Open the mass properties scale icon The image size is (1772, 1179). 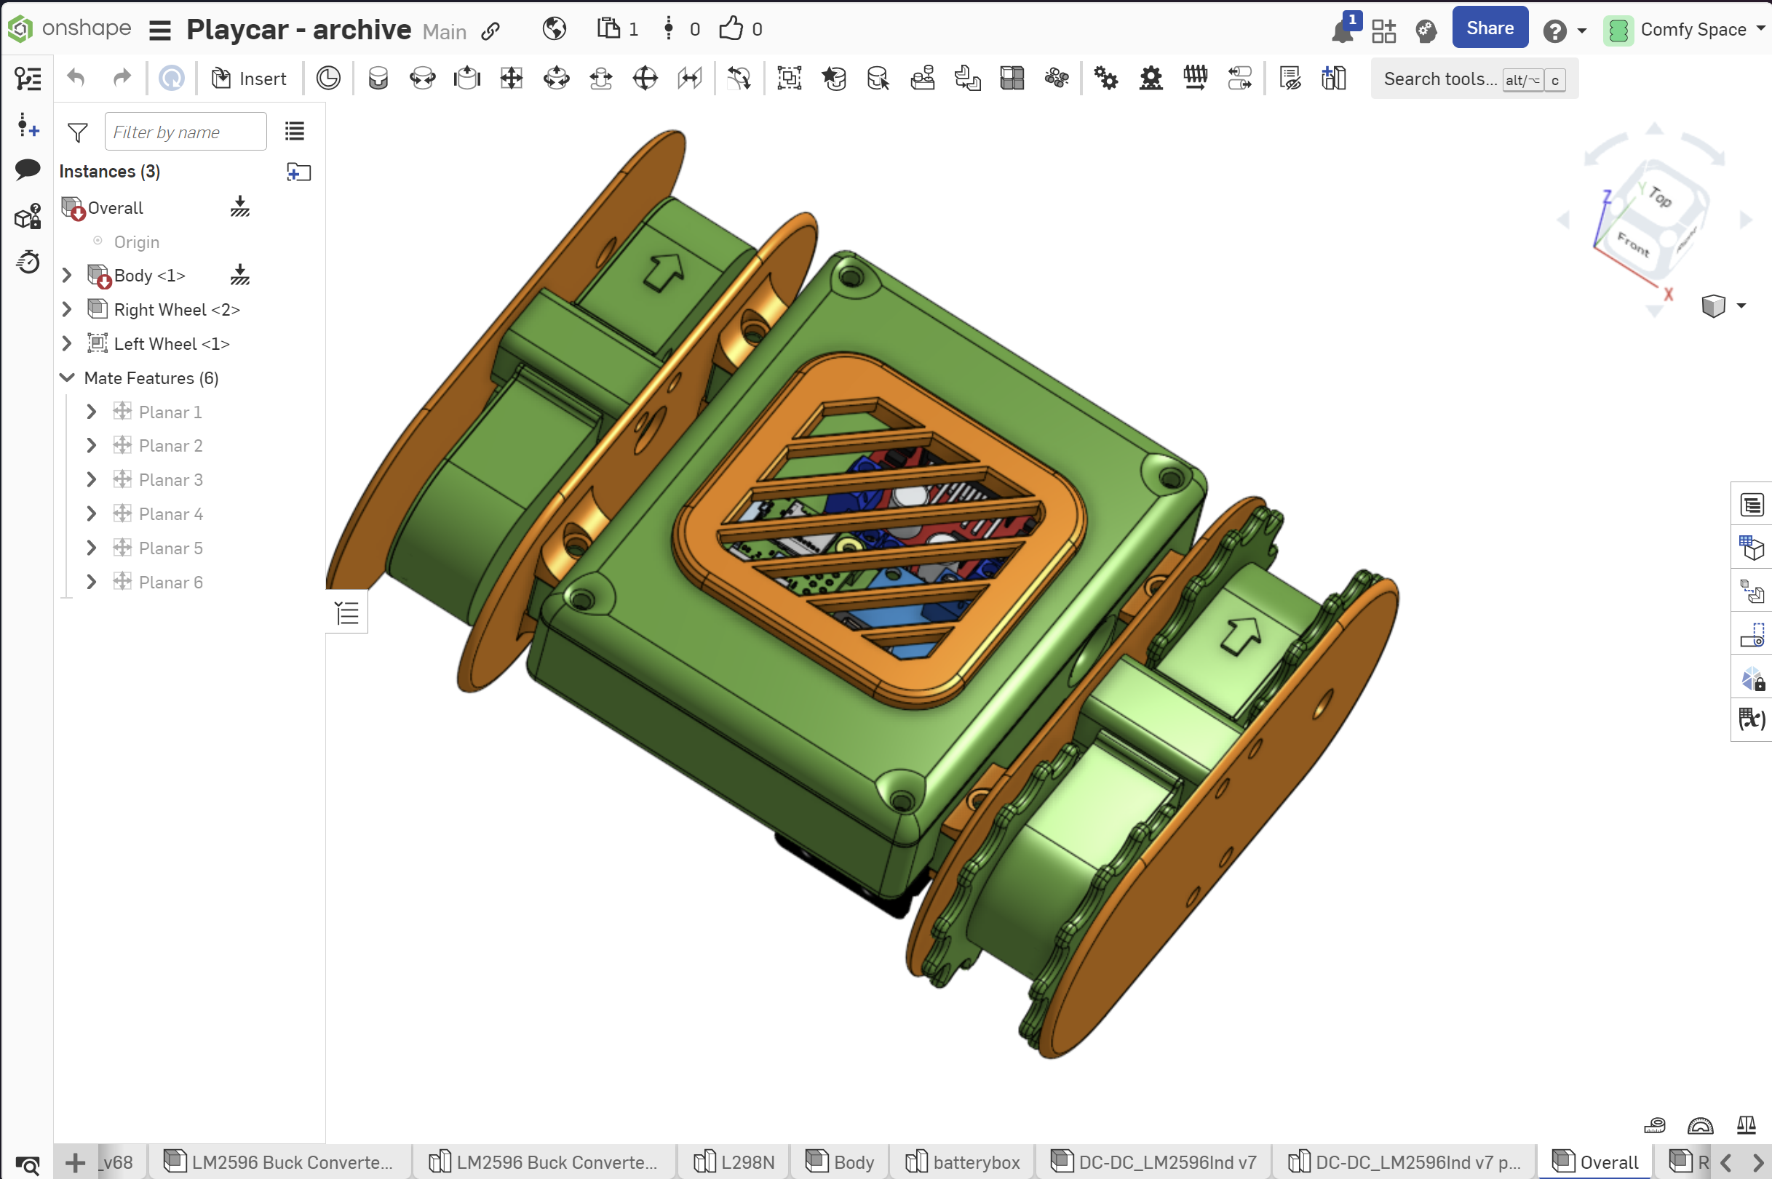tap(1746, 1125)
